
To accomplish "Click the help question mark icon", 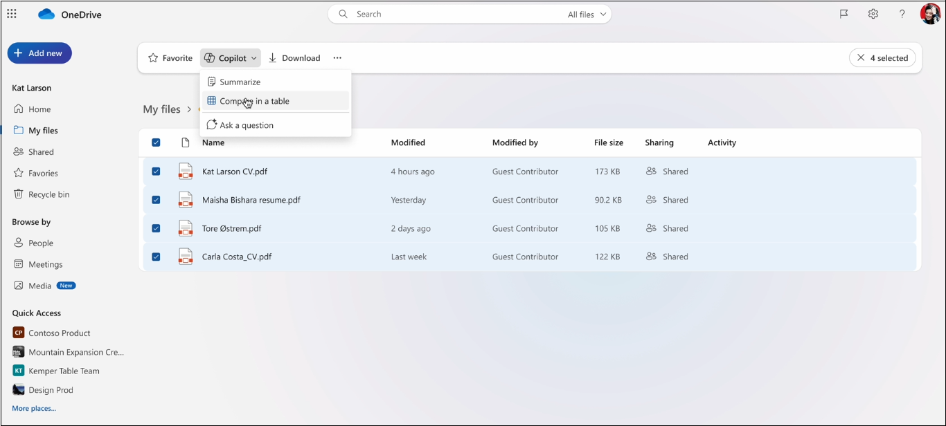I will coord(902,14).
